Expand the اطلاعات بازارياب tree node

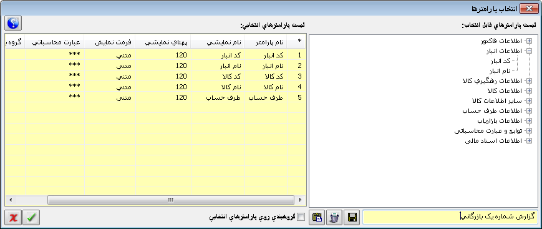(528, 121)
